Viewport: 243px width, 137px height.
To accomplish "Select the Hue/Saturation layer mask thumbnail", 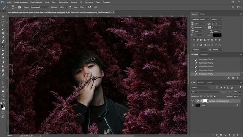I will [x=205, y=101].
